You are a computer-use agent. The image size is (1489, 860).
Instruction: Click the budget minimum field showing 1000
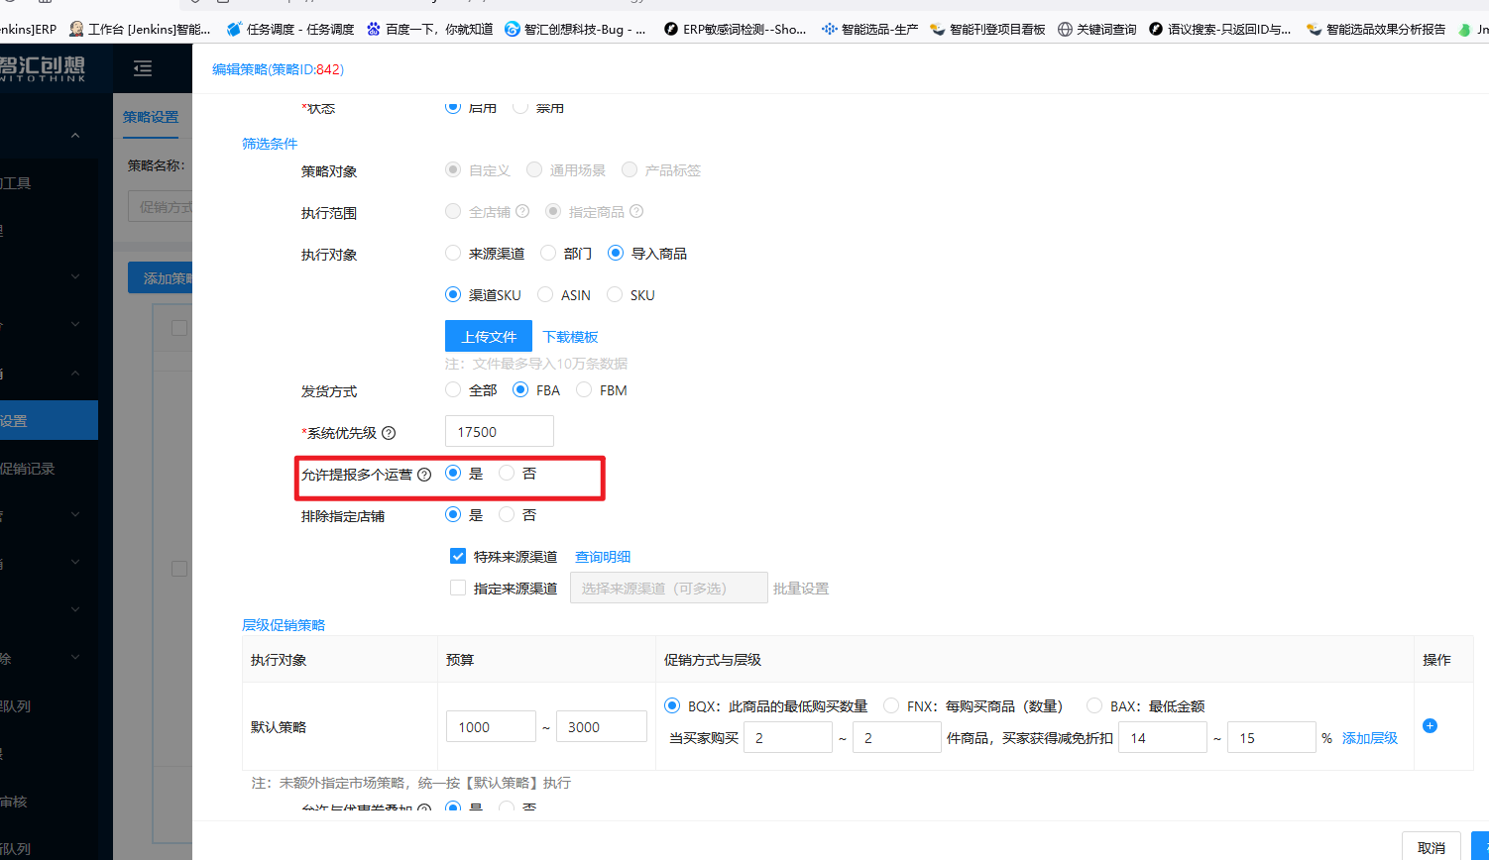pyautogui.click(x=491, y=727)
